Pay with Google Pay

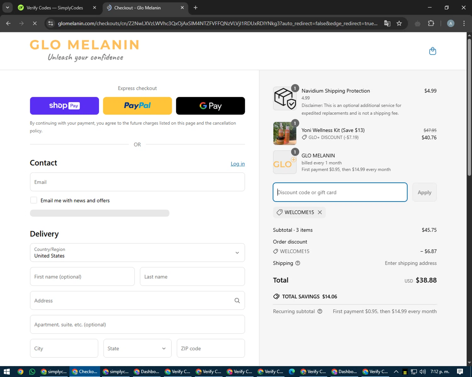(211, 106)
